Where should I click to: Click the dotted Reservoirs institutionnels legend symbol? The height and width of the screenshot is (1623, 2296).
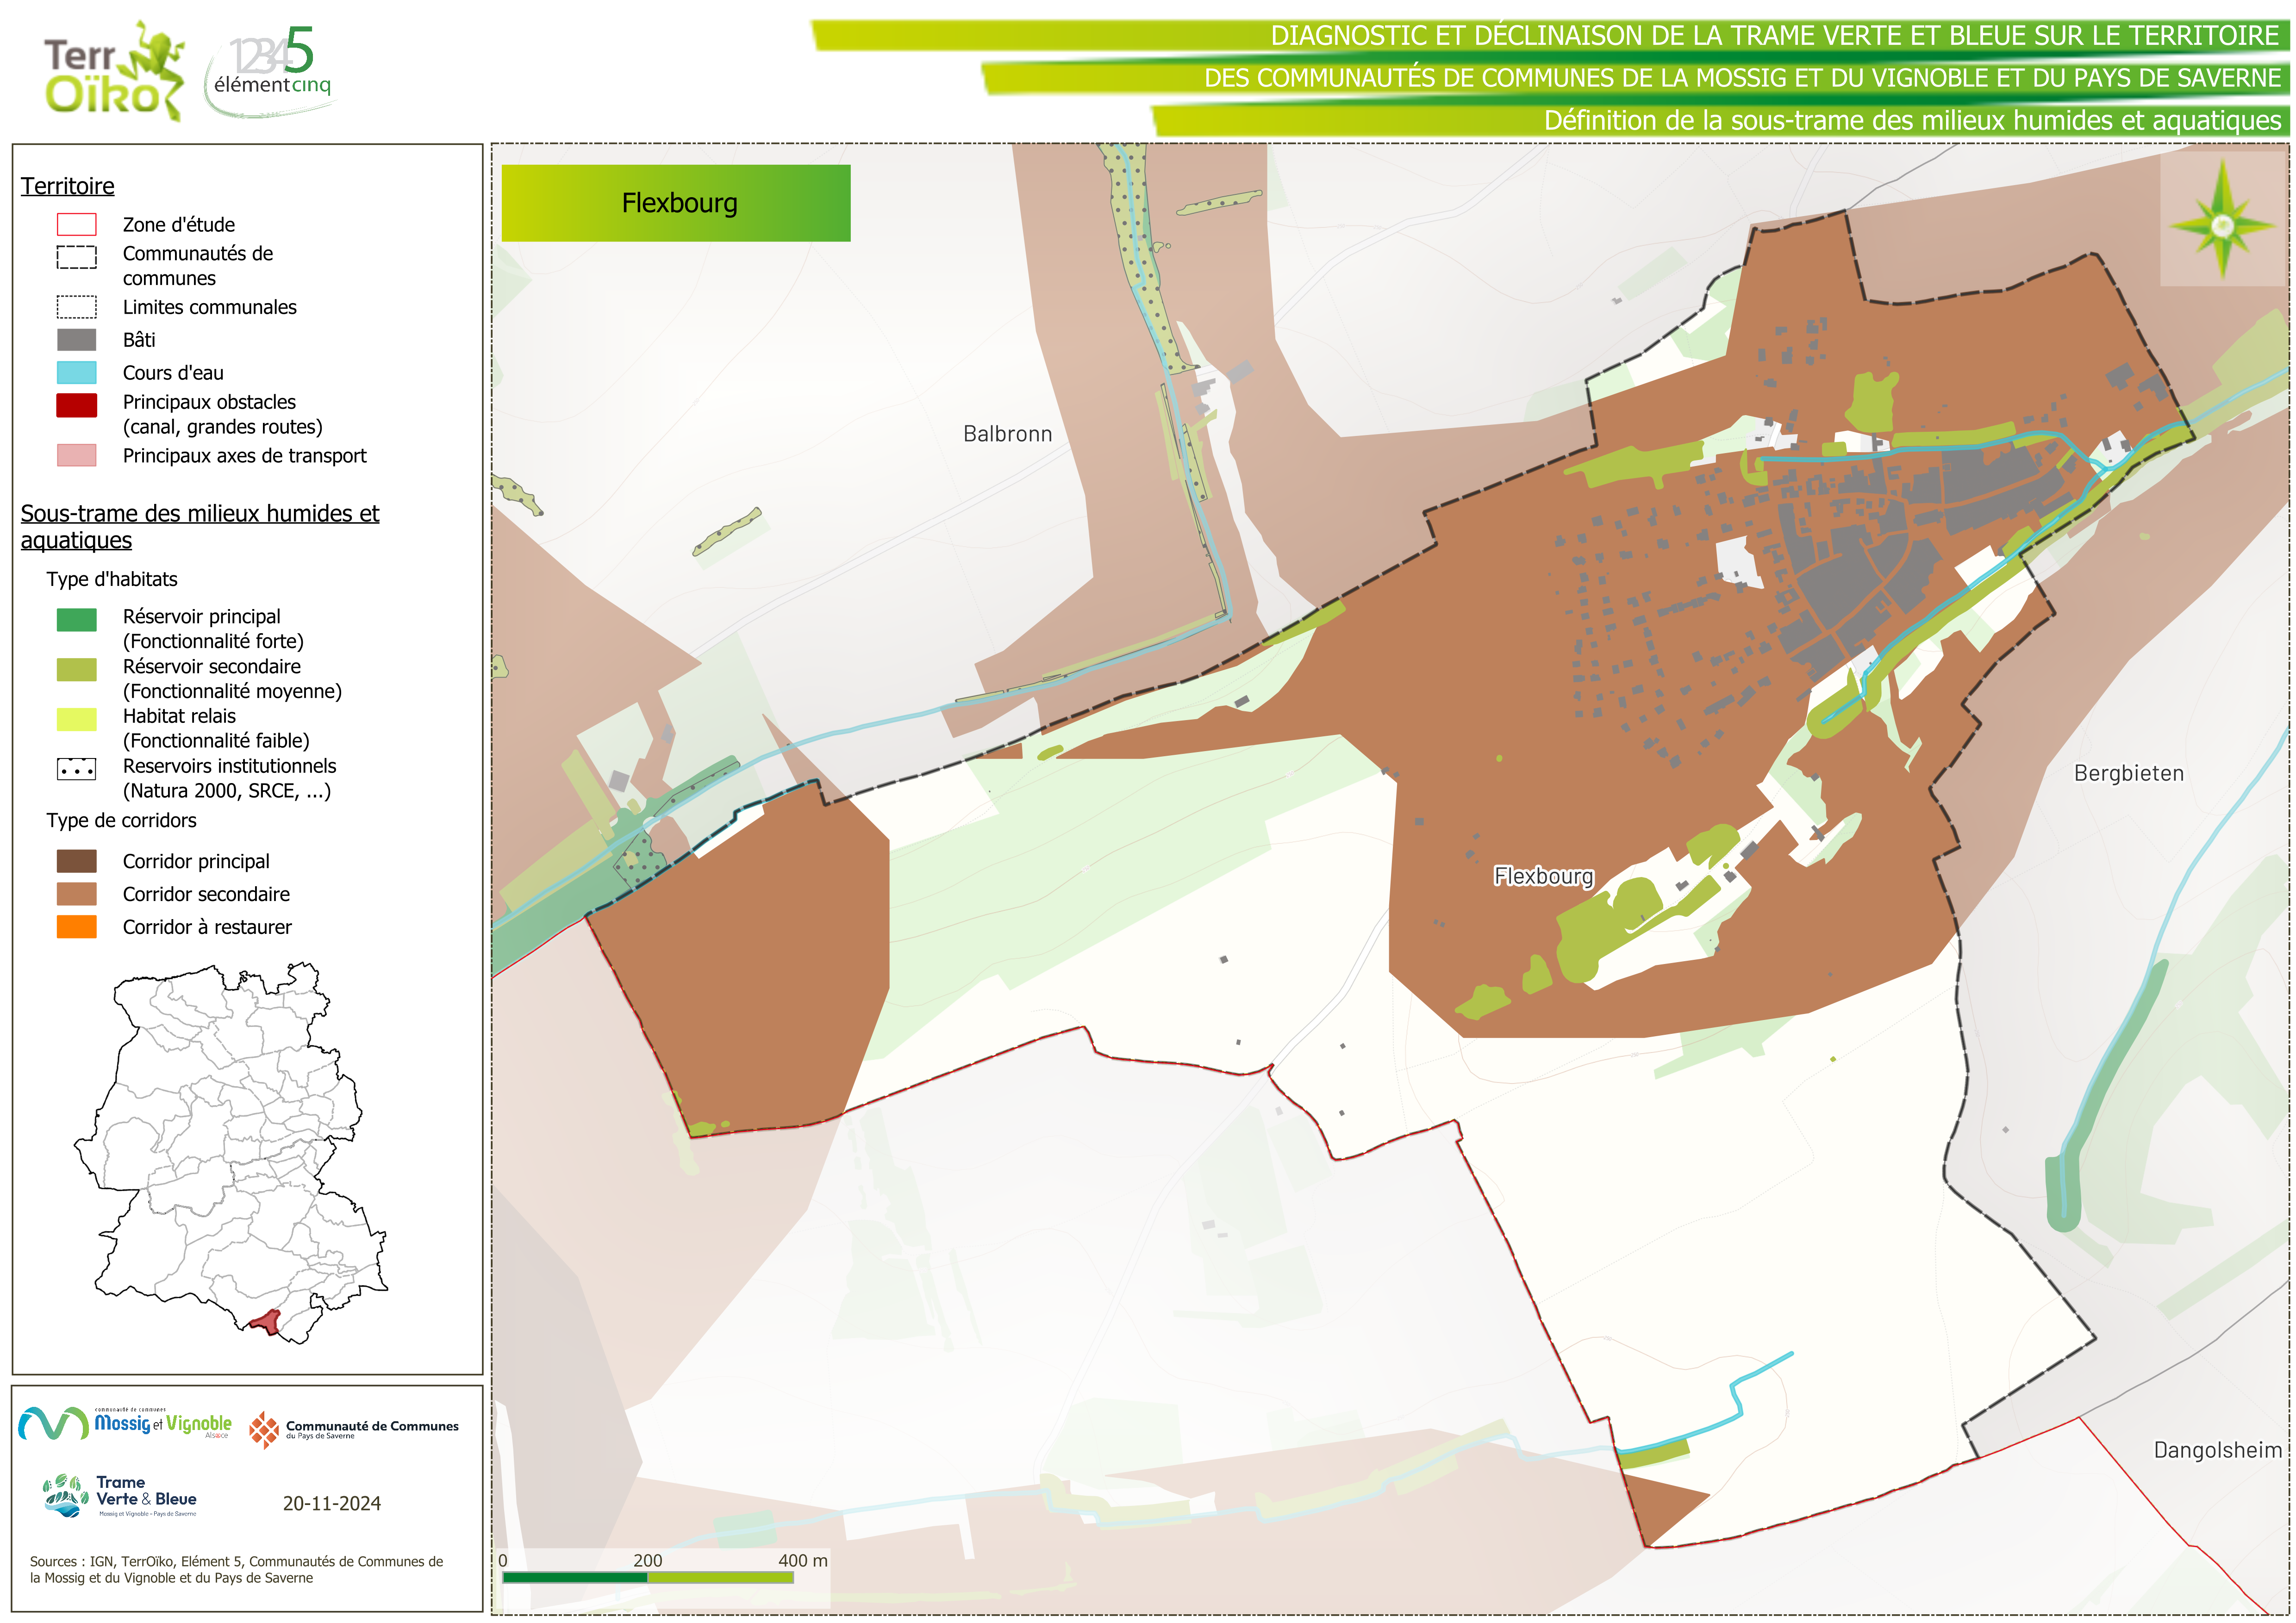(77, 770)
